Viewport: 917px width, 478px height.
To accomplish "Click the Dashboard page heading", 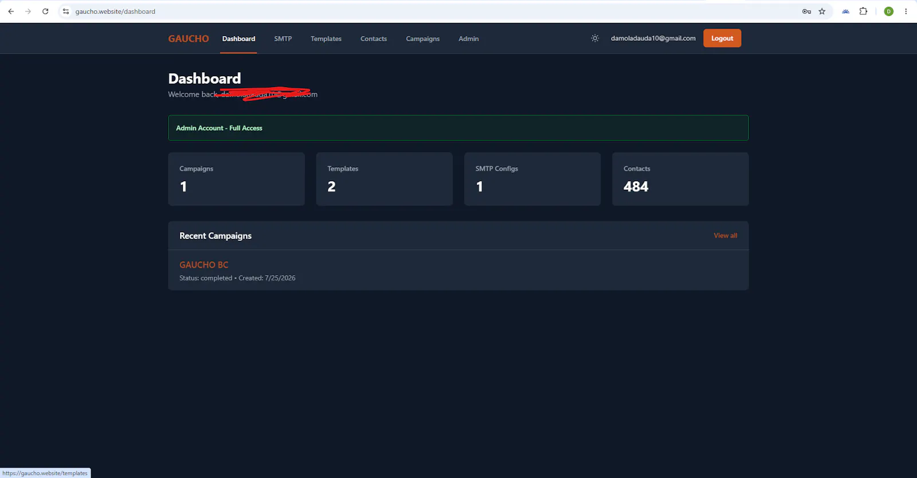I will [205, 79].
